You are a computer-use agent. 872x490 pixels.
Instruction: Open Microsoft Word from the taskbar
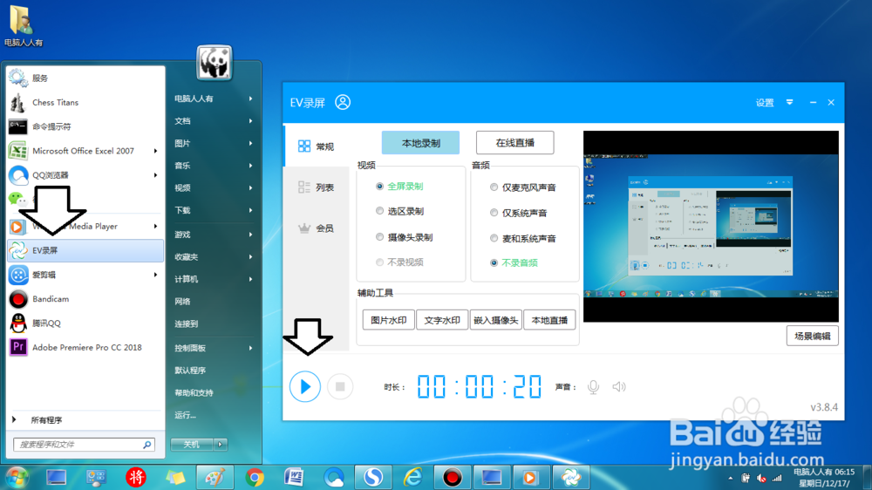[x=294, y=478]
